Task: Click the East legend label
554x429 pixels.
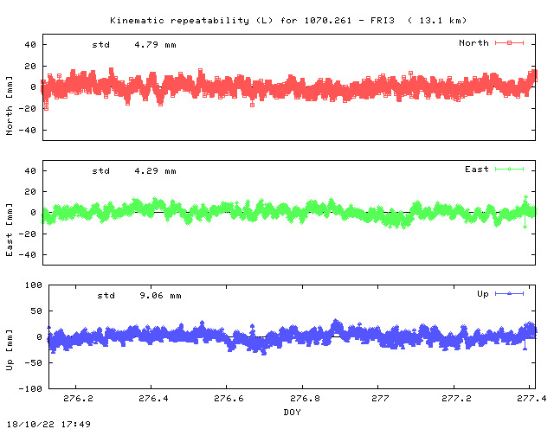Action: click(x=477, y=170)
